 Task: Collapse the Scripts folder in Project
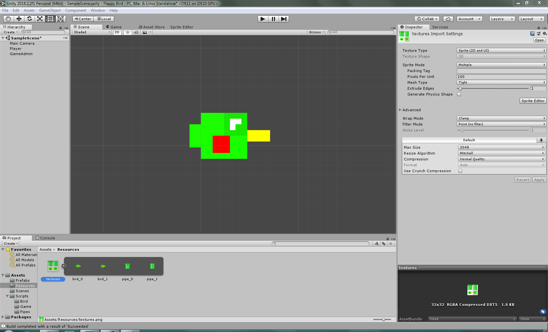pyautogui.click(x=7, y=296)
